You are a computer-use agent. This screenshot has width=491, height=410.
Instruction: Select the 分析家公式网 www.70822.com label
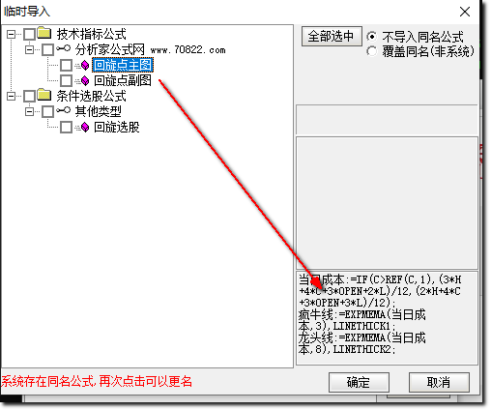(150, 50)
